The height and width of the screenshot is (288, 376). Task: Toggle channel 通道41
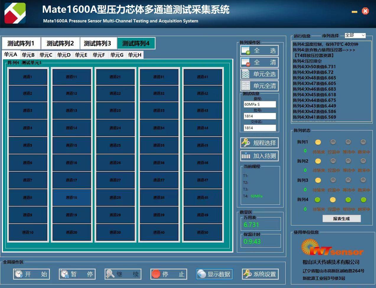pos(203,77)
